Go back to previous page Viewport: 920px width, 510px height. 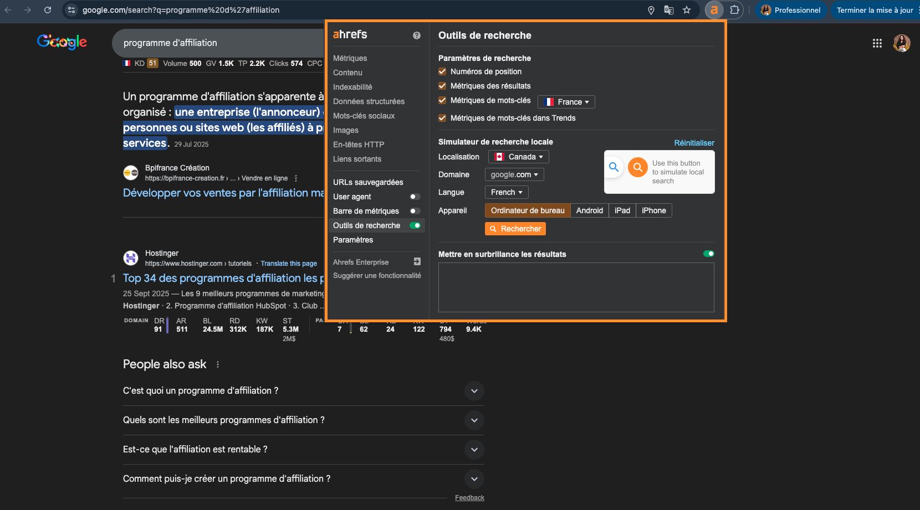tap(8, 10)
